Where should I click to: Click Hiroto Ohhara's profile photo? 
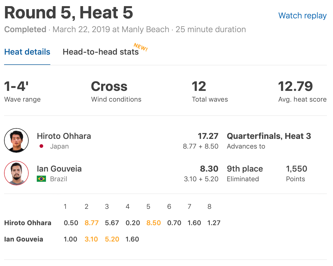tap(16, 140)
